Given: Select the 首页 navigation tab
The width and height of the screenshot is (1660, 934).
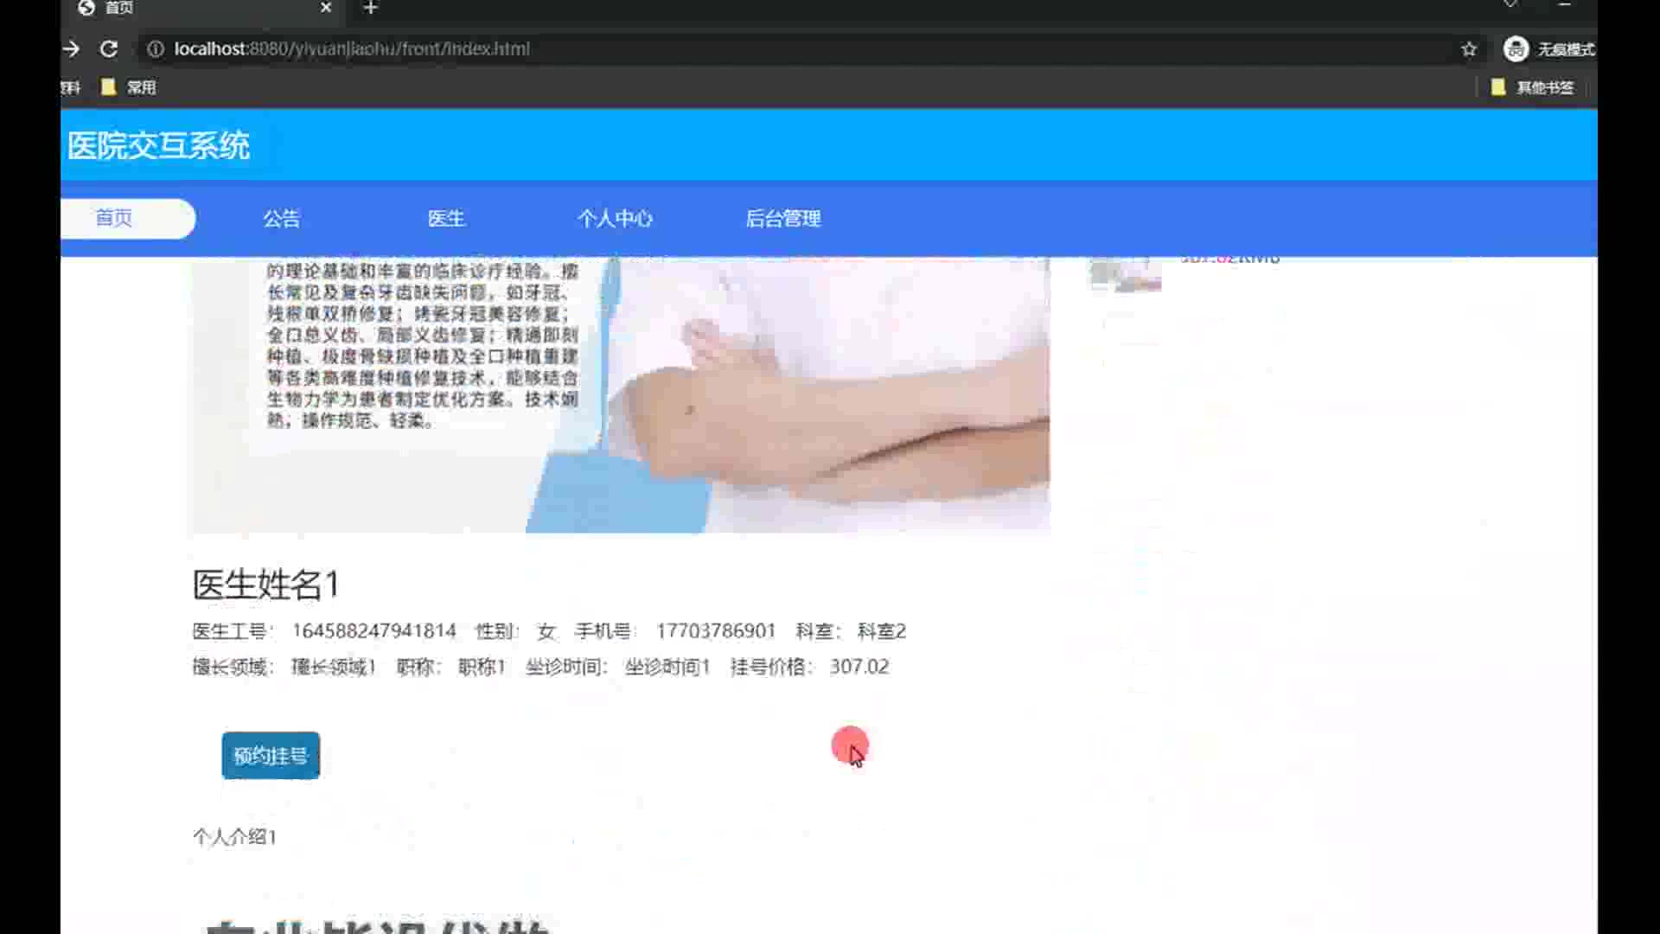Looking at the screenshot, I should 114,218.
